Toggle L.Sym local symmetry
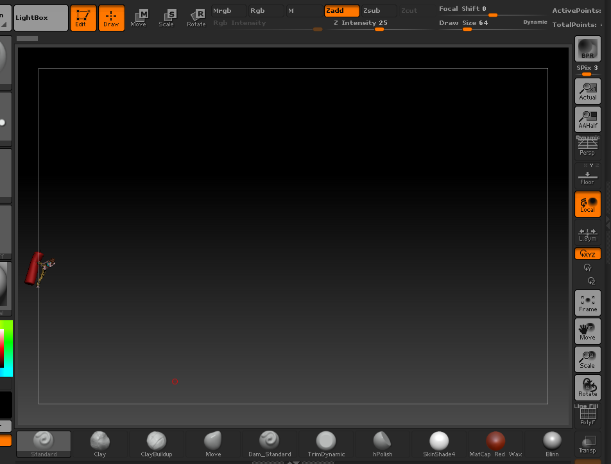Viewport: 611px width, 464px height. [588, 233]
